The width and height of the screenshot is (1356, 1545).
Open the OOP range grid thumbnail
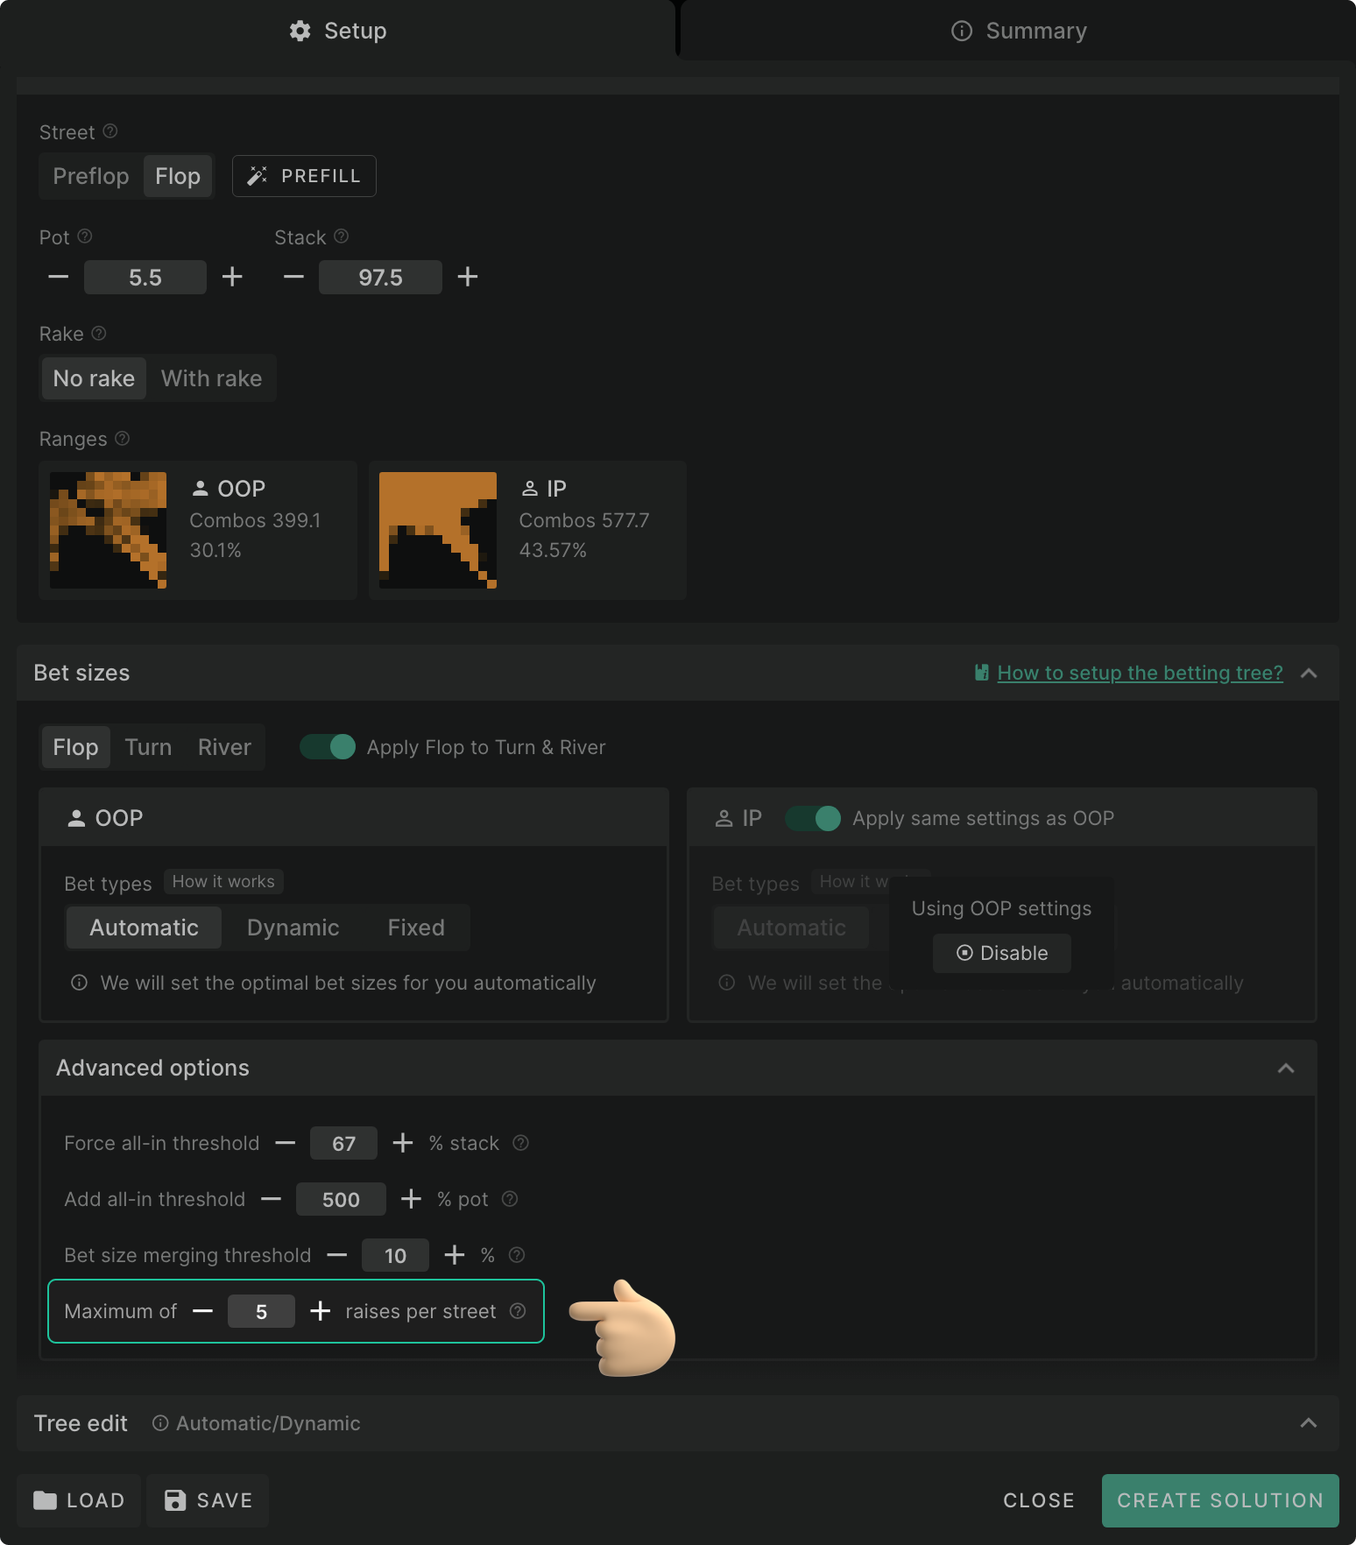click(x=108, y=530)
